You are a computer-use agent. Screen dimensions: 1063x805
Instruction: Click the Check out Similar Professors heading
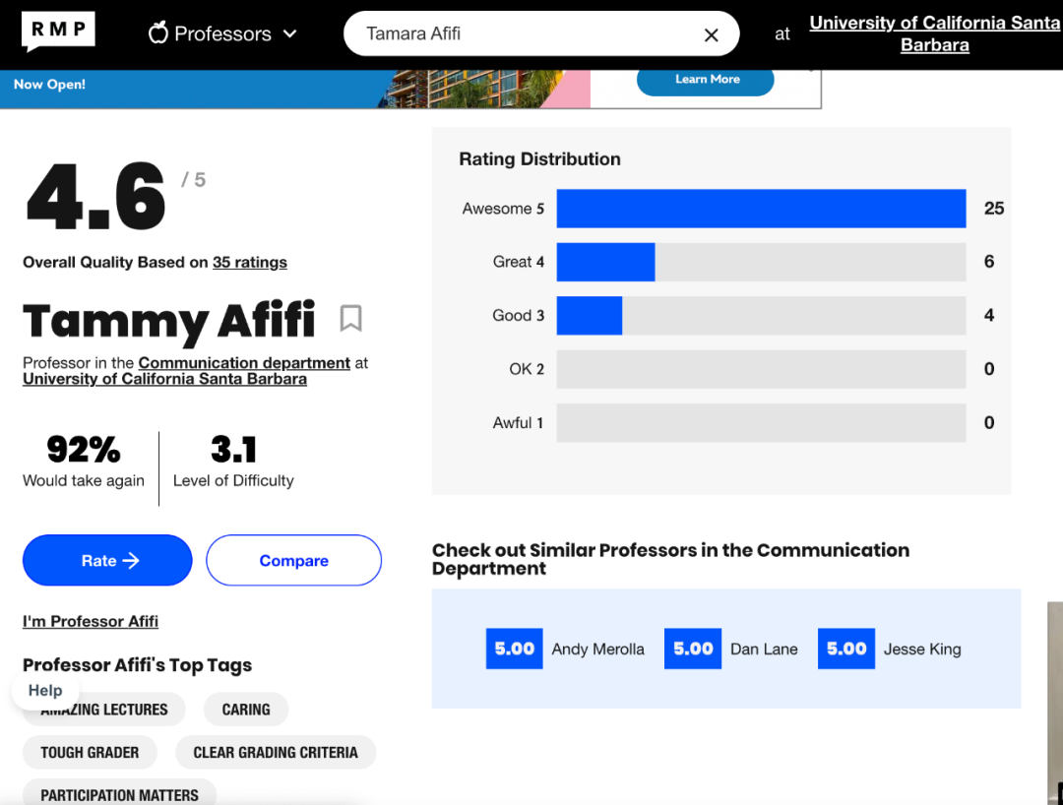[x=670, y=559]
